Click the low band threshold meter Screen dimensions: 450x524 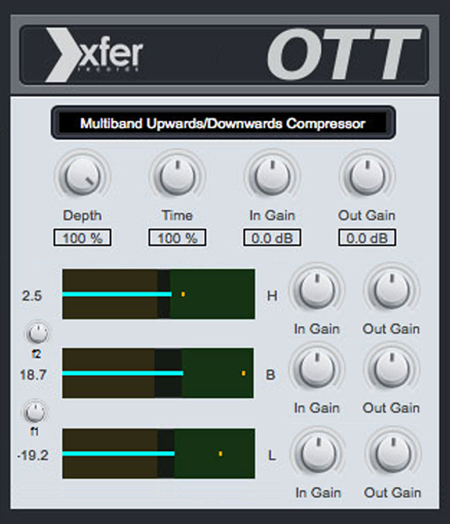[x=158, y=454]
